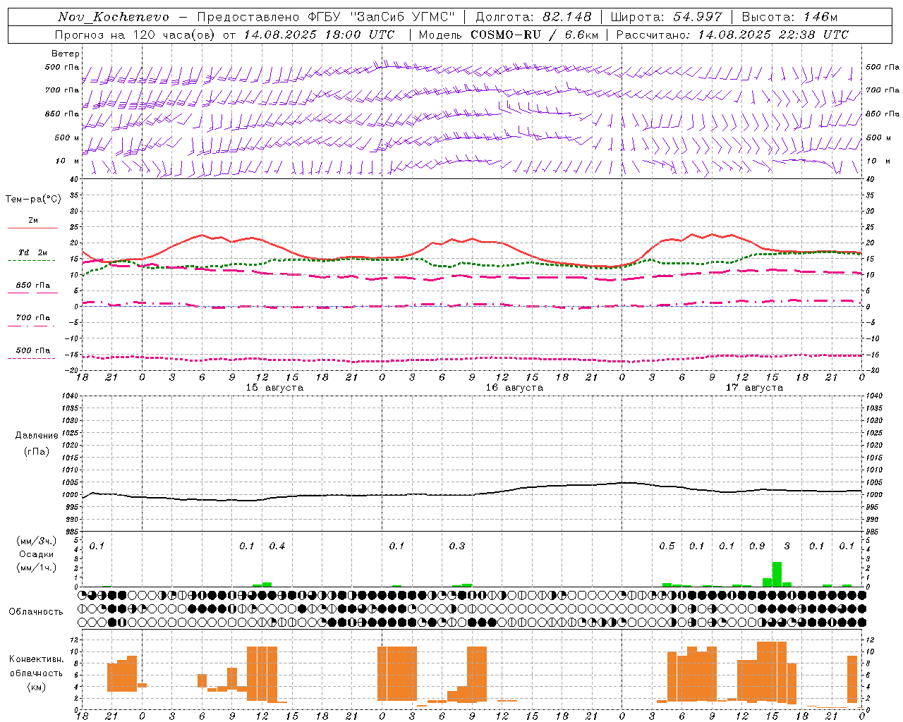903x722 pixels.
Task: Click the (км) unit under convective cloudiness
Action: coord(37,687)
